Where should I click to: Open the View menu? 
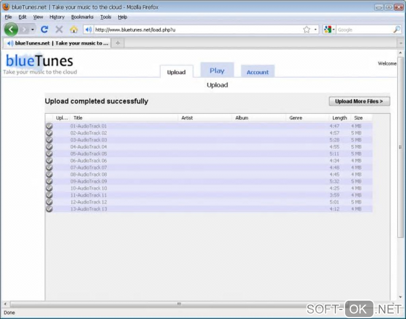pos(38,17)
